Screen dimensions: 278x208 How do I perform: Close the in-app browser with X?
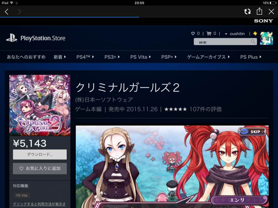pyautogui.click(x=271, y=12)
